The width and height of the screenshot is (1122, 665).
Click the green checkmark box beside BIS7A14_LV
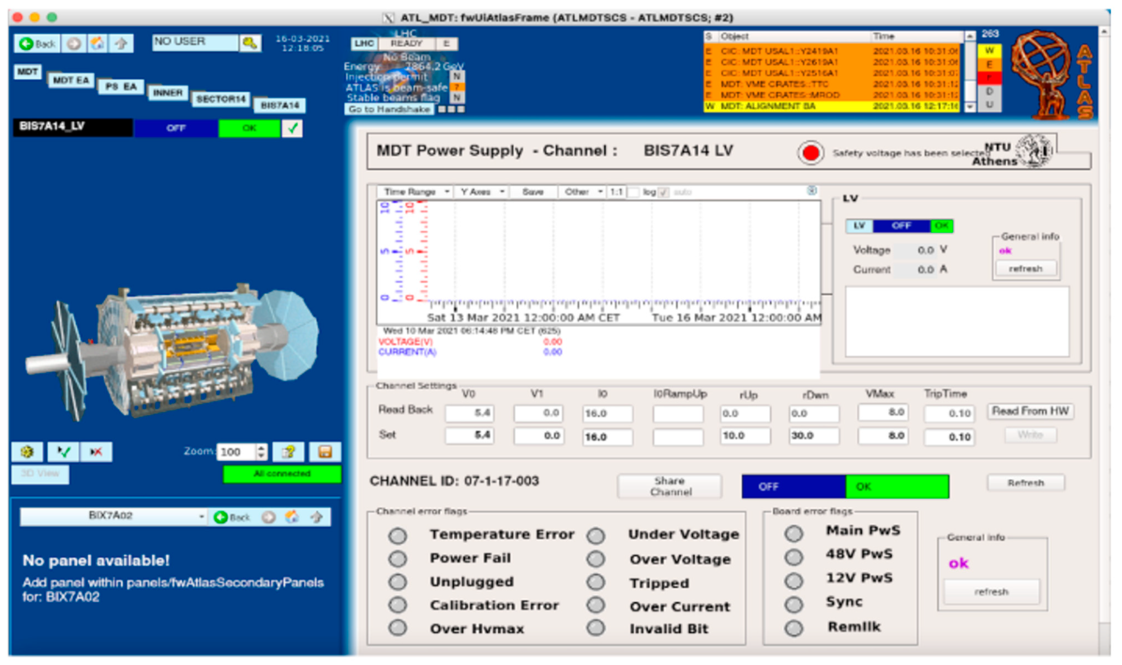coord(292,128)
